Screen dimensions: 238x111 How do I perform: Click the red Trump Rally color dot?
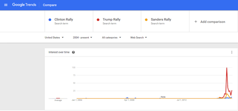tap(98, 20)
